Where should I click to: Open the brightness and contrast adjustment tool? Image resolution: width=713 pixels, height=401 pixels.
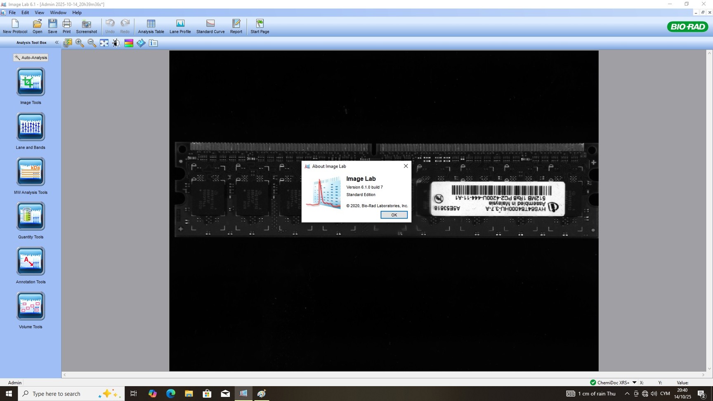click(116, 42)
